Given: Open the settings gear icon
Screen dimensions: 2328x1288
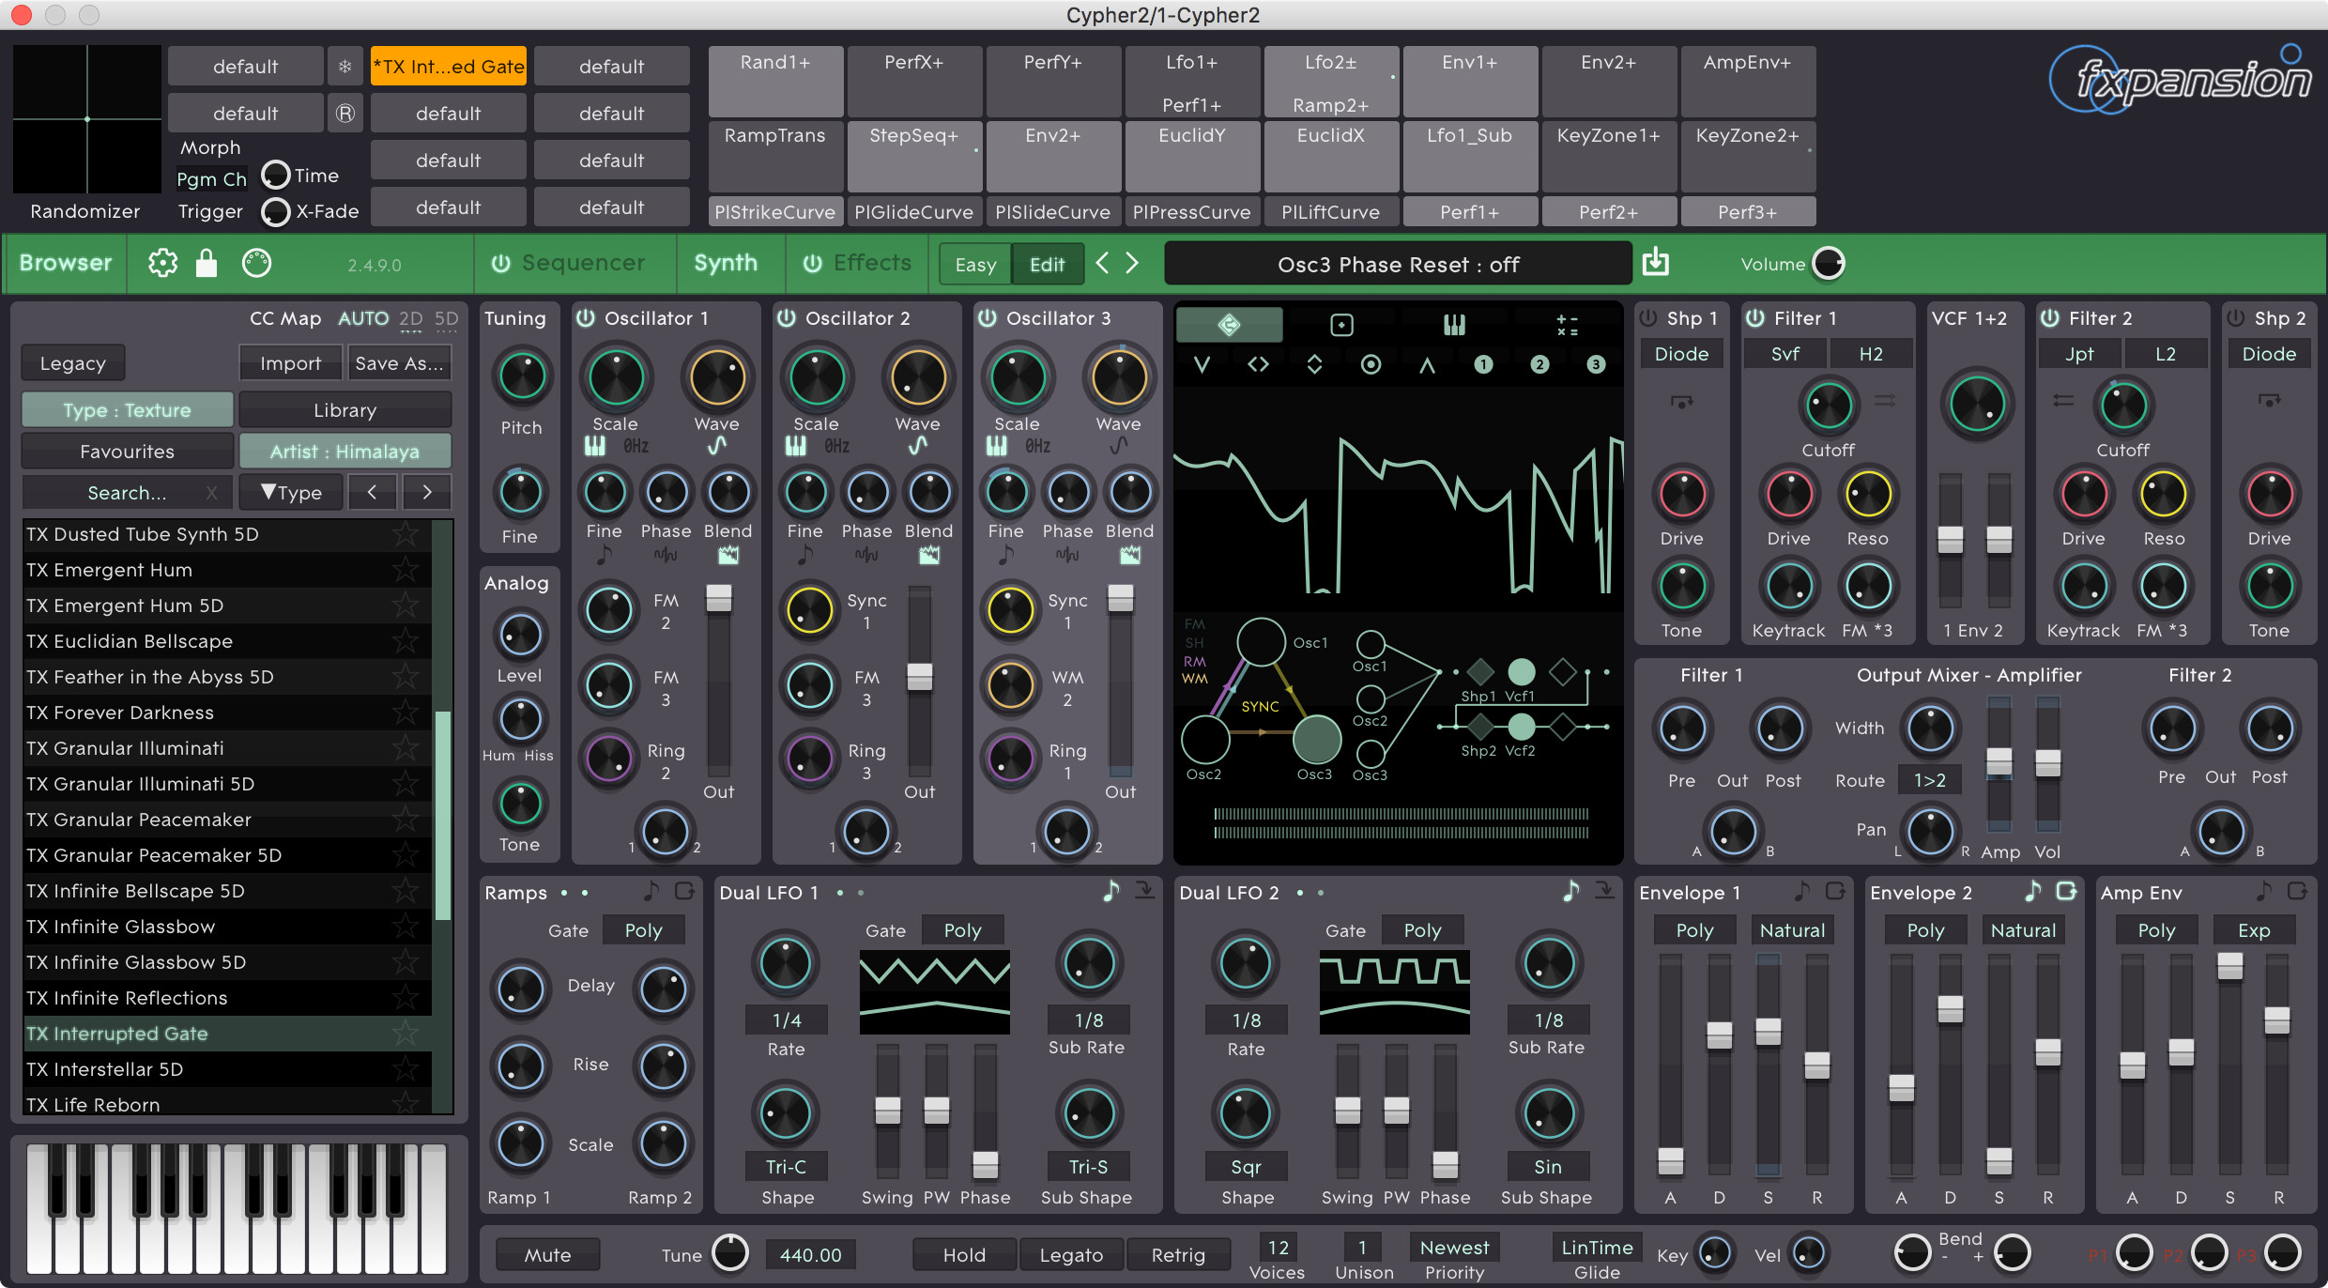Looking at the screenshot, I should tap(162, 264).
